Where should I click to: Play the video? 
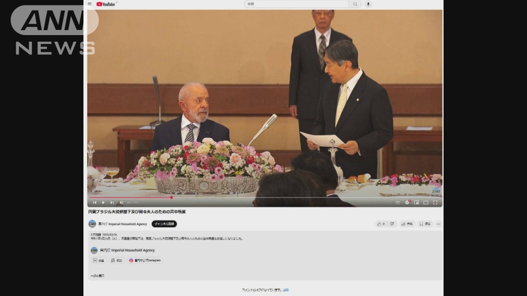click(103, 203)
